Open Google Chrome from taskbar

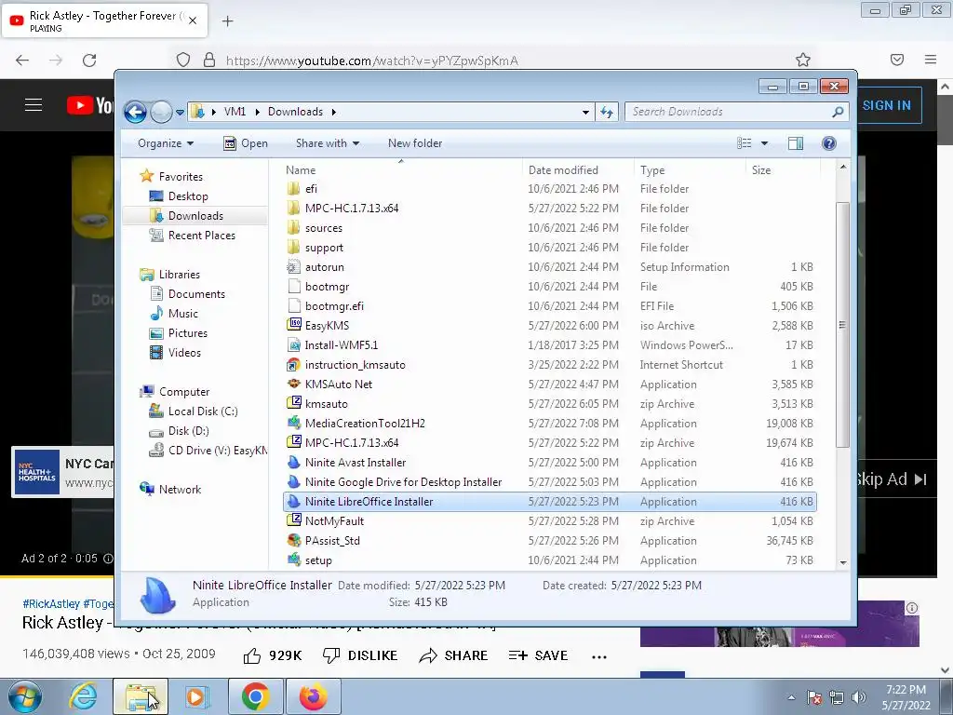tap(255, 696)
